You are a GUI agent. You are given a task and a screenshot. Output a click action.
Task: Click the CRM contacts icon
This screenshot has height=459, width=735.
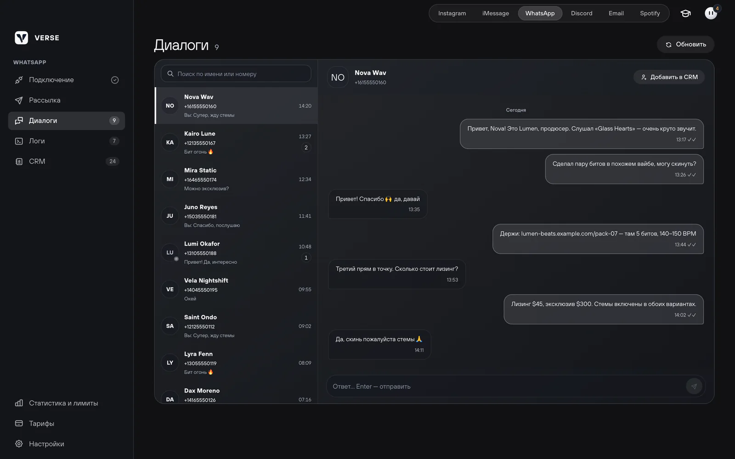(19, 161)
